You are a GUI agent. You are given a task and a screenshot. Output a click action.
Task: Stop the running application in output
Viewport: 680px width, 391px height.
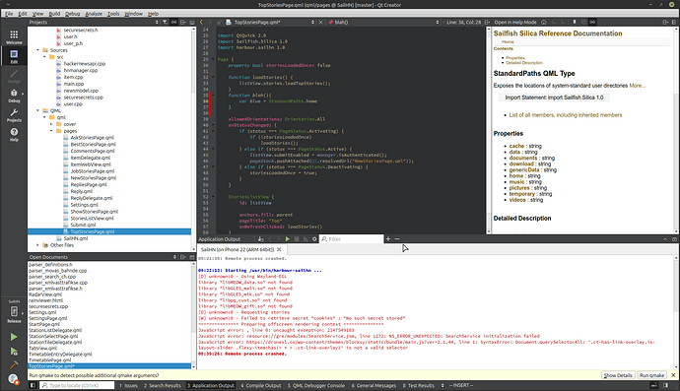pyautogui.click(x=297, y=239)
